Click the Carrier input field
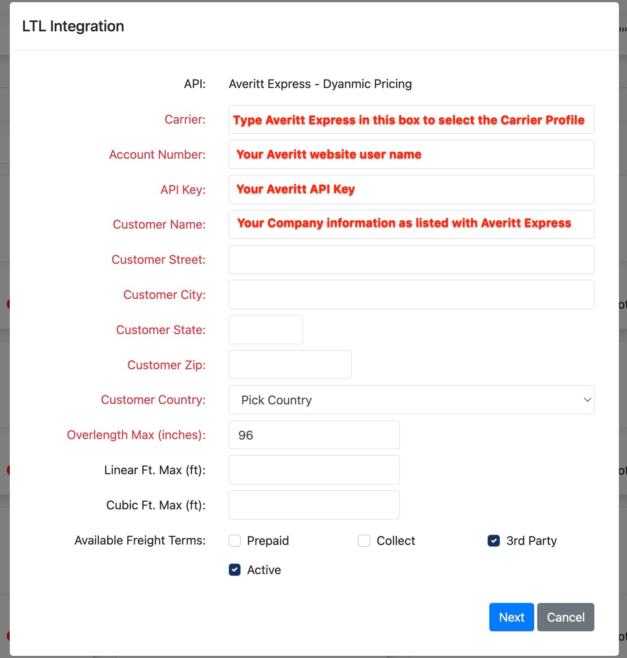This screenshot has width=627, height=658. 411,119
